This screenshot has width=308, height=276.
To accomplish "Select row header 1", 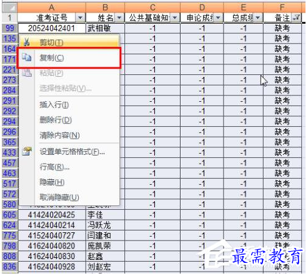I will 9,18.
